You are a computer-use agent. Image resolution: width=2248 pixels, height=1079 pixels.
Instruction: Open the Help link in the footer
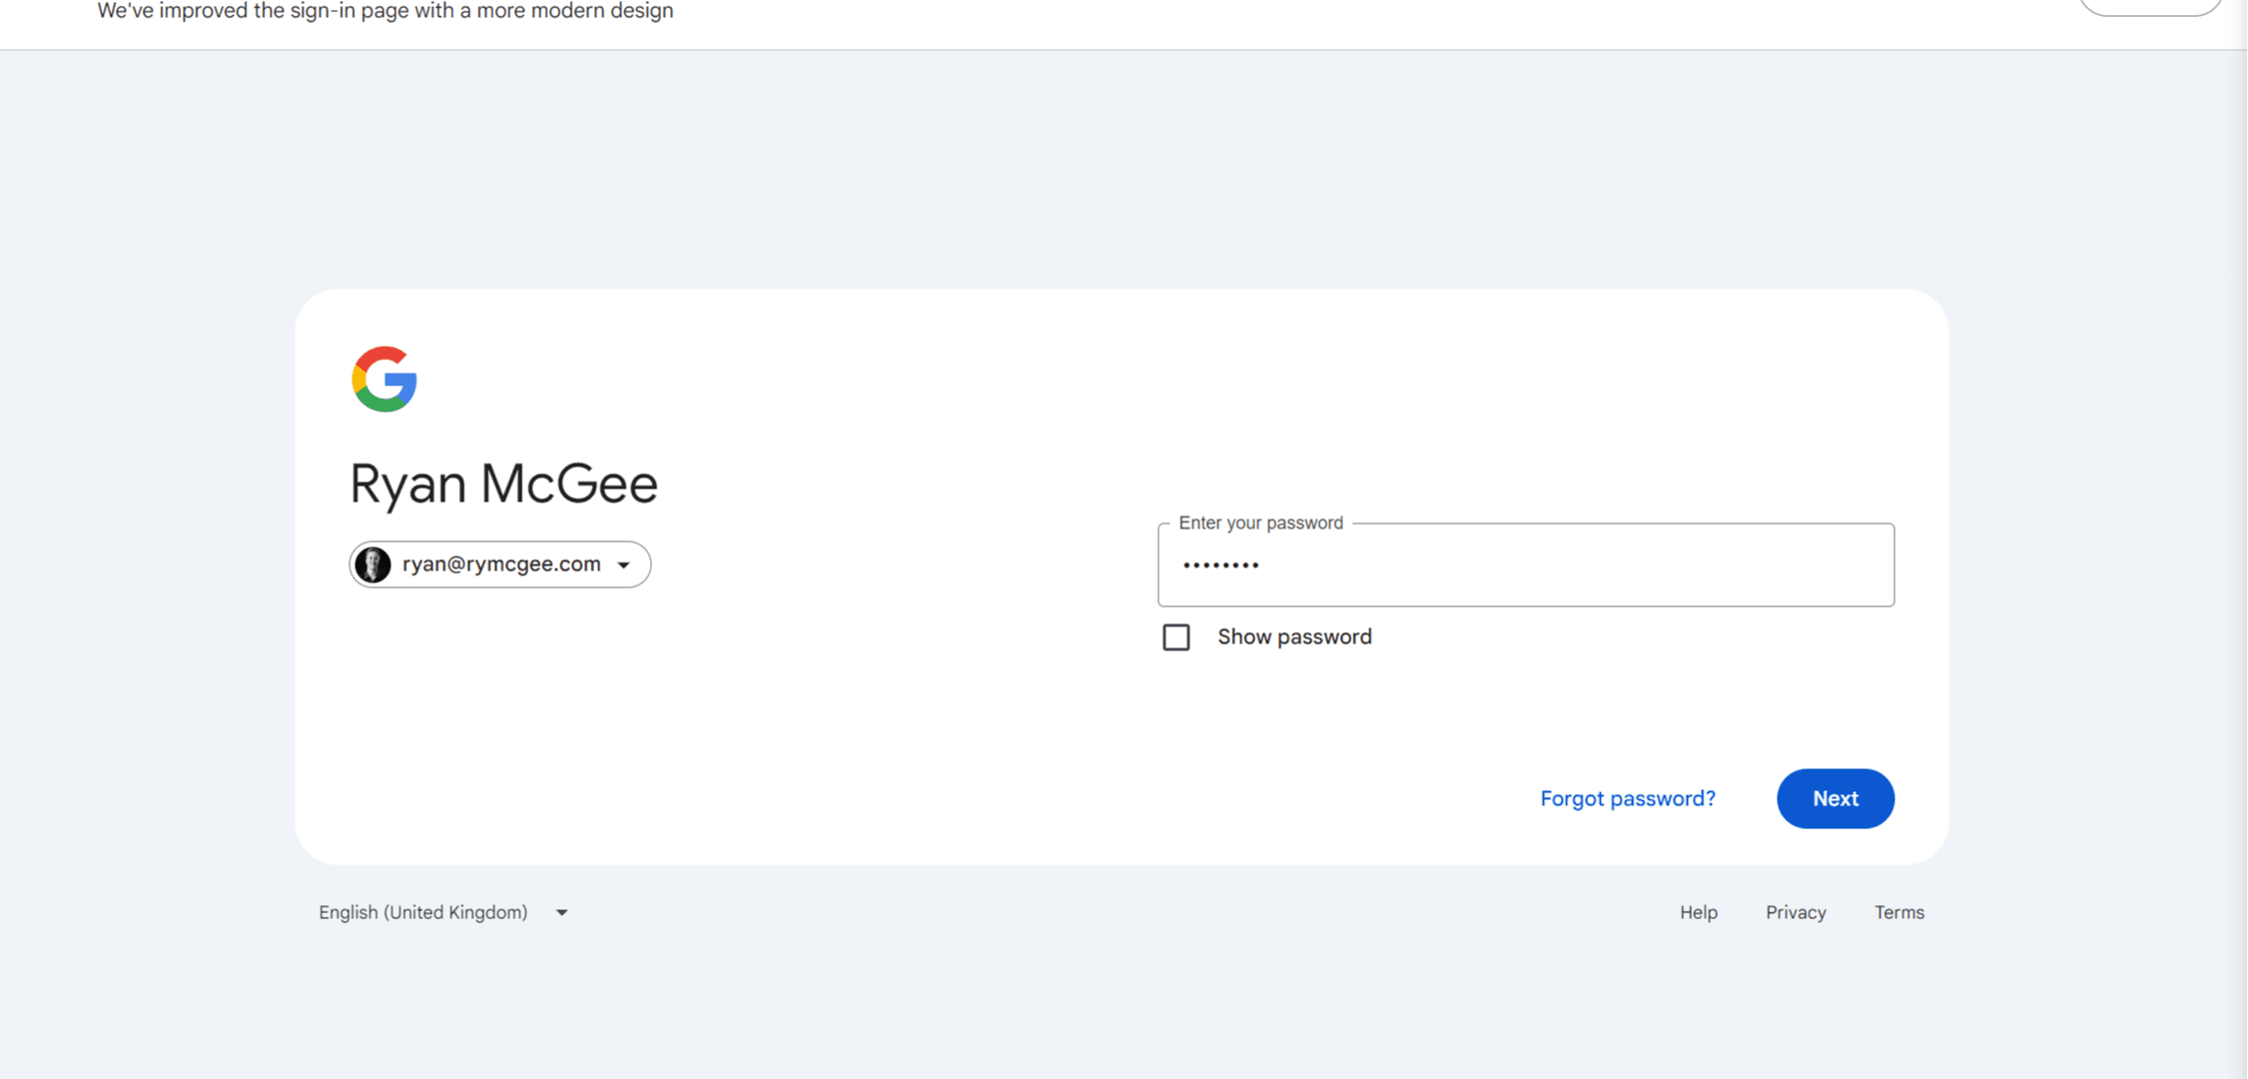tap(1698, 911)
